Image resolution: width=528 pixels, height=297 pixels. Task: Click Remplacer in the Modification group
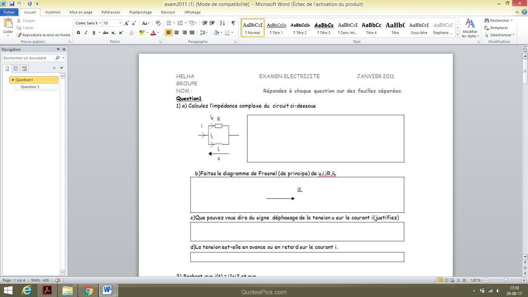(x=496, y=28)
